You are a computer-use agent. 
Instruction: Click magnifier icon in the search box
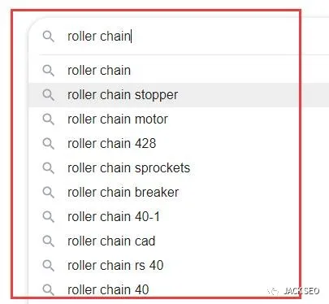coord(49,37)
